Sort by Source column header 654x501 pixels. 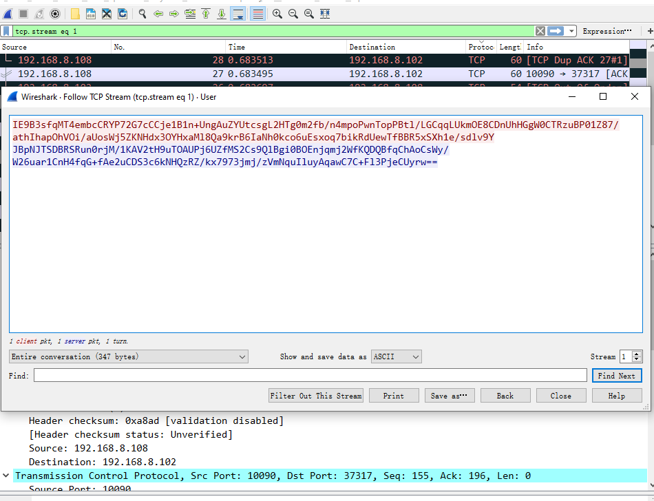56,47
